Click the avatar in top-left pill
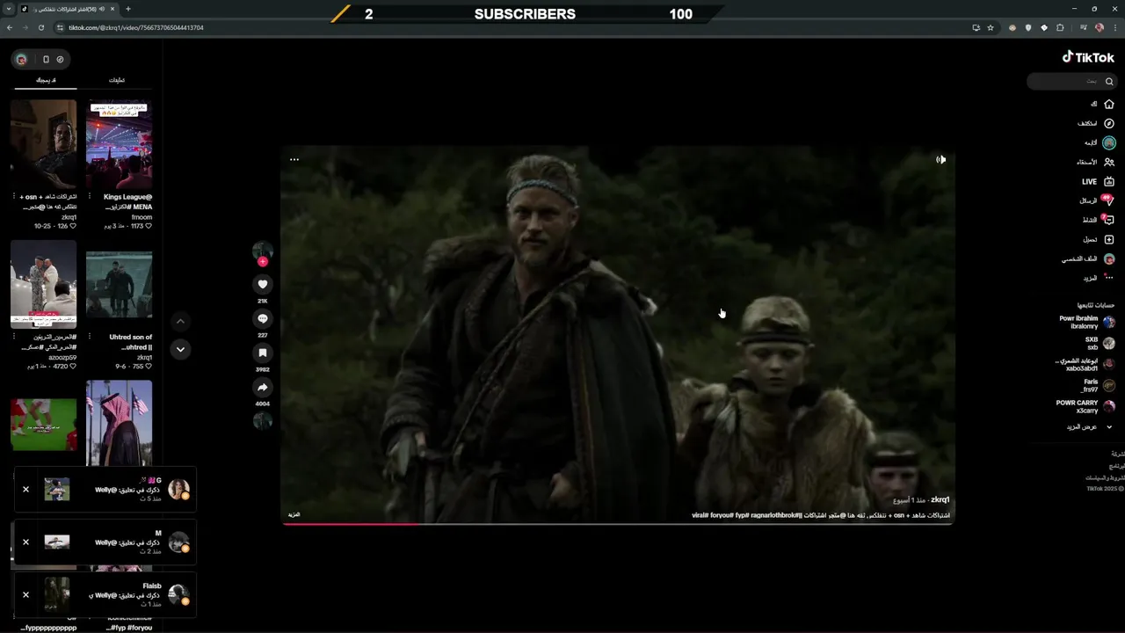Image resolution: width=1125 pixels, height=633 pixels. [22, 59]
